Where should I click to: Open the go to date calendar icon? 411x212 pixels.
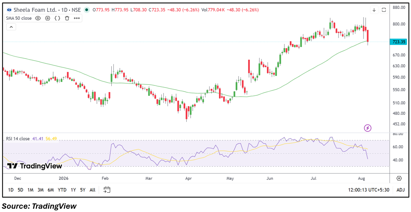pos(107,190)
